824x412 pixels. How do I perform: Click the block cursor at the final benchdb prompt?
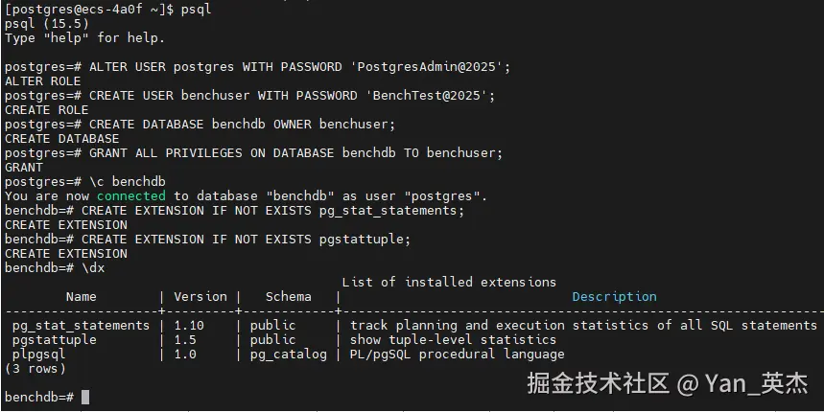coord(85,397)
